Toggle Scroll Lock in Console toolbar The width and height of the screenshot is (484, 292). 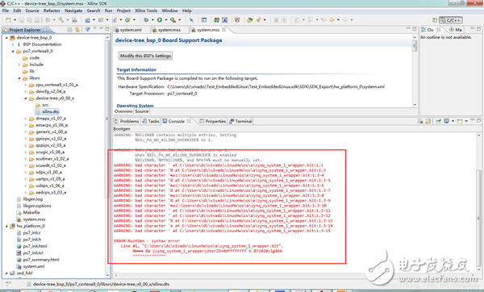tap(428, 121)
